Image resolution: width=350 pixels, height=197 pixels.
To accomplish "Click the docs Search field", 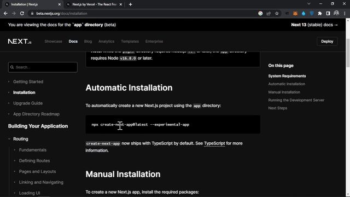I will 43,67.
